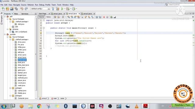Click the Windows Start button

click(4, 106)
